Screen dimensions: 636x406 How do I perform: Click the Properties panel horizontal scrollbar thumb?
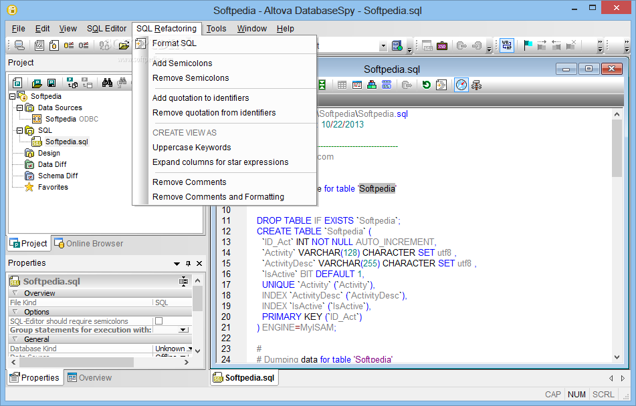tap(76, 362)
